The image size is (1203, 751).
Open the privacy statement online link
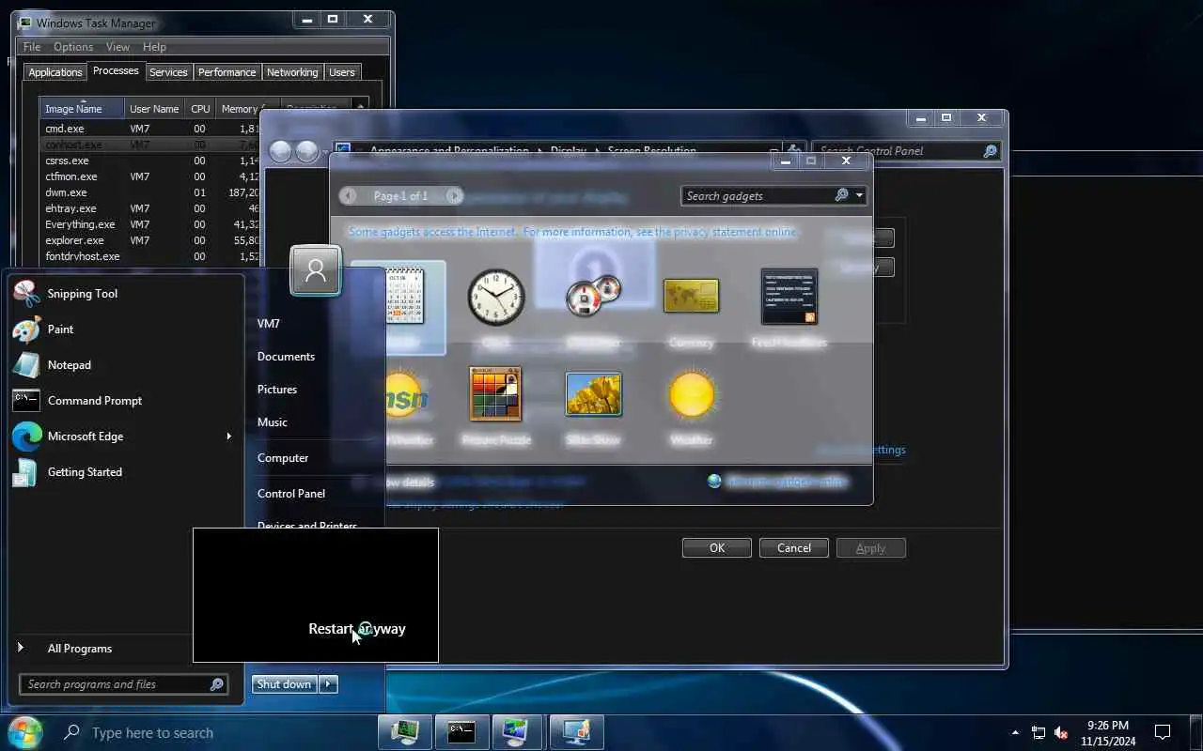[x=572, y=232]
